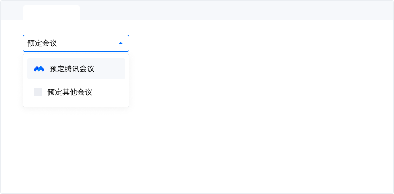Click the 预定会议 selector's blue outlined box
Screen dimensions: 394x194
pyautogui.click(x=76, y=43)
